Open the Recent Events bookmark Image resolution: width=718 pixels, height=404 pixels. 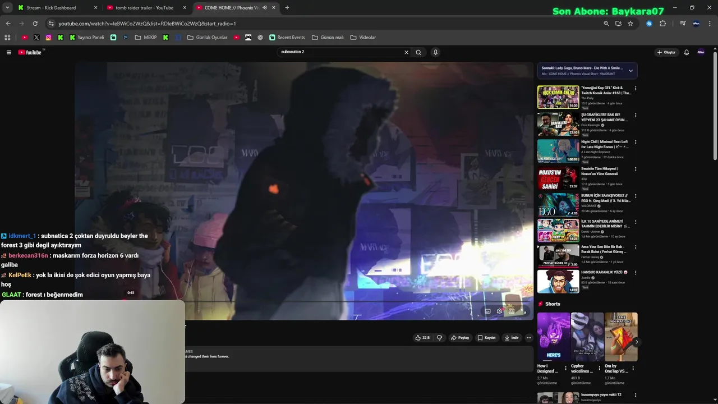point(287,38)
